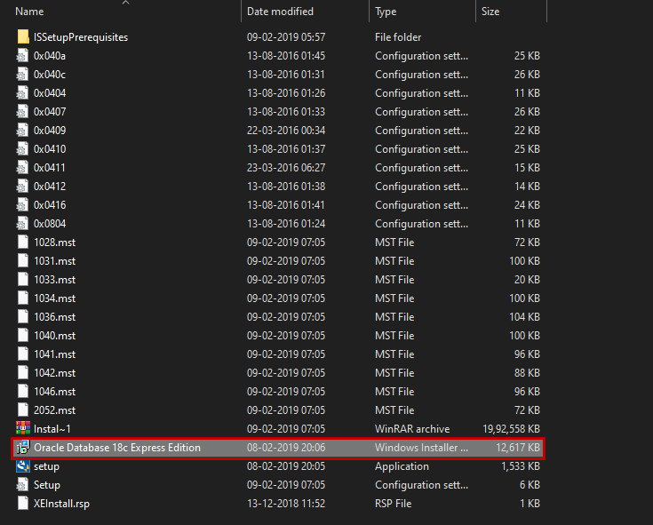Select the file named ISSetupPrerequisites
This screenshot has height=525, width=653.
(x=80, y=37)
